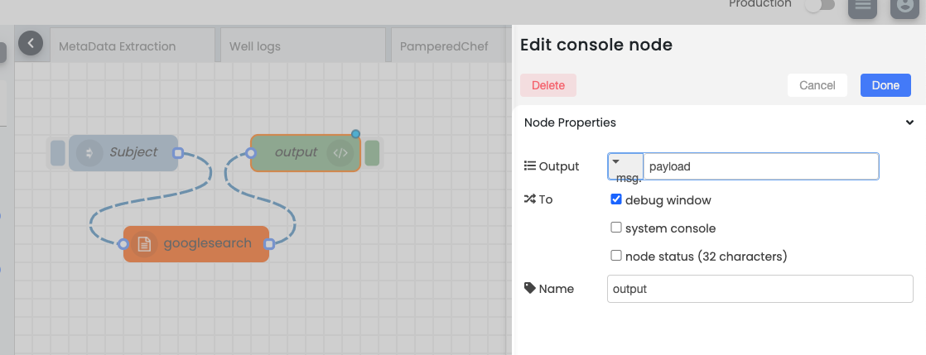Click the output node code icon
Image resolution: width=926 pixels, height=355 pixels.
coord(340,153)
